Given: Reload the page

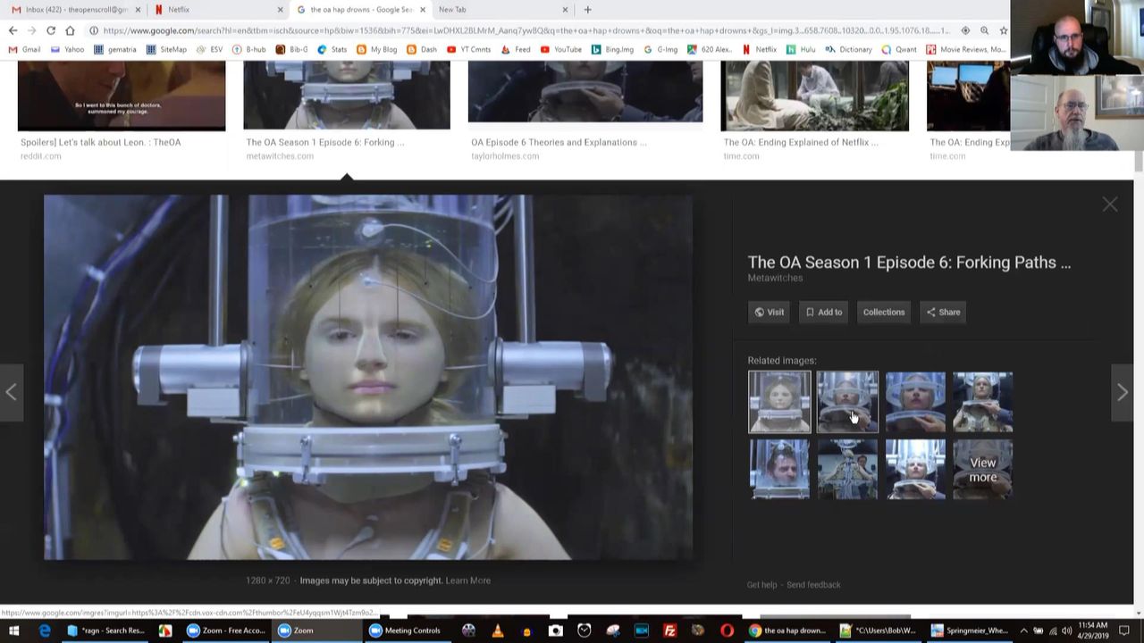Looking at the screenshot, I should (x=51, y=30).
